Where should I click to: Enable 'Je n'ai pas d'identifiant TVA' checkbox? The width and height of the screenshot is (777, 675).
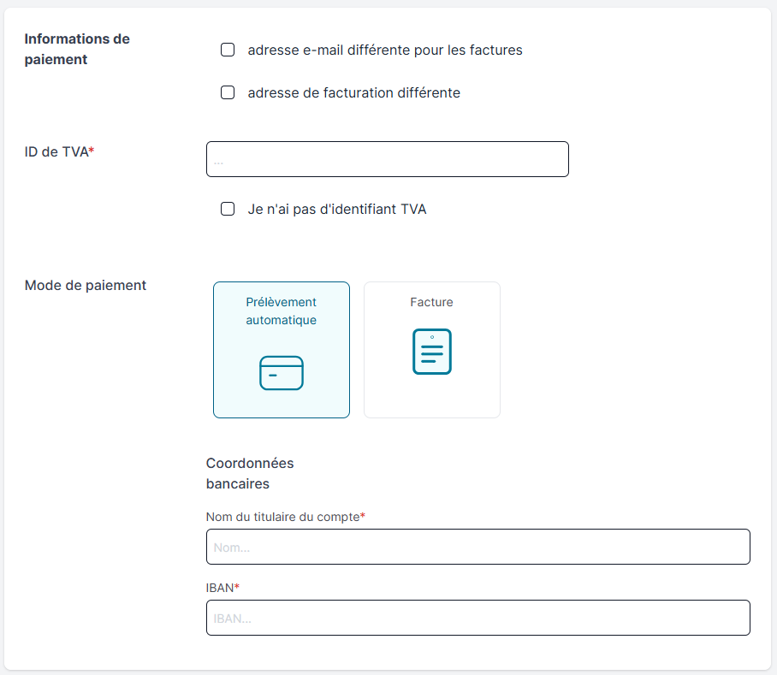click(x=228, y=209)
